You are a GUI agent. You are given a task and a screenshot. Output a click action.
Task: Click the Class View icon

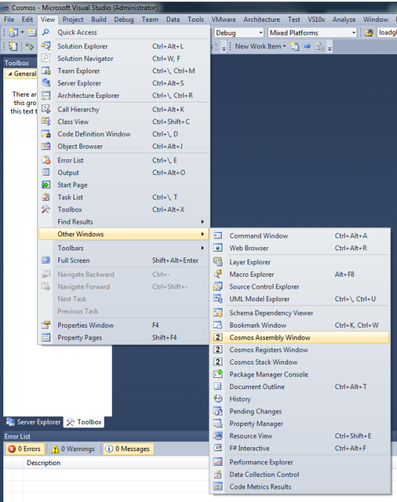point(46,122)
